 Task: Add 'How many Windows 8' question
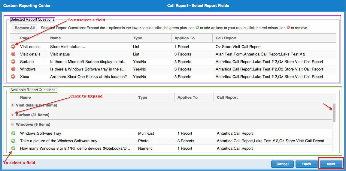[x=13, y=148]
